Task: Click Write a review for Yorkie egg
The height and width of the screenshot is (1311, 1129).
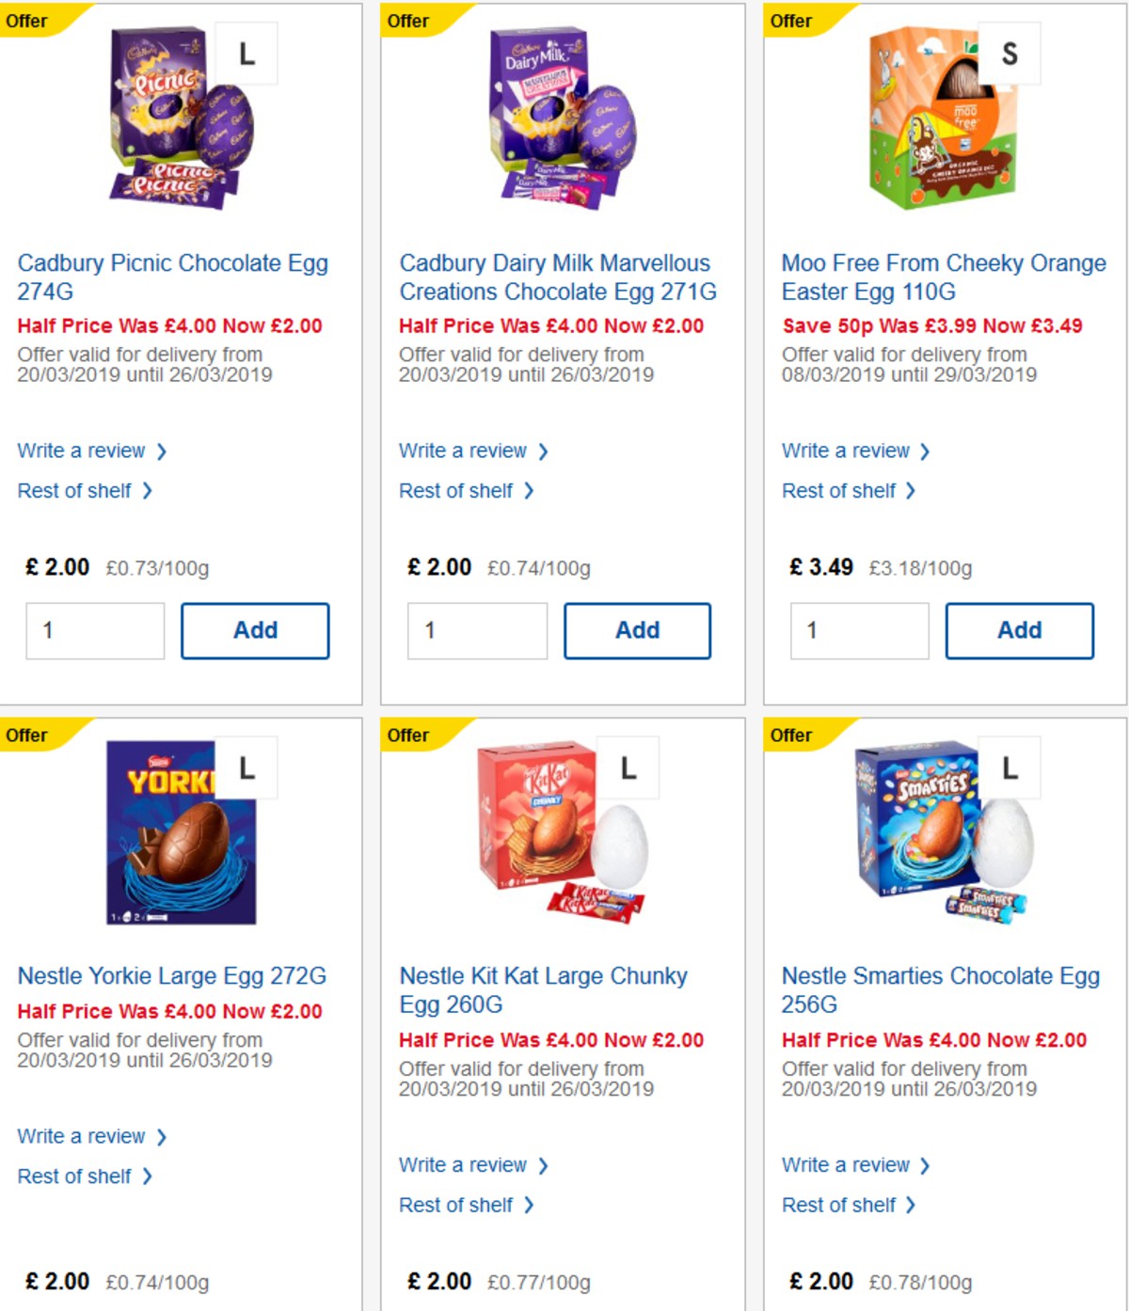Action: [83, 1136]
